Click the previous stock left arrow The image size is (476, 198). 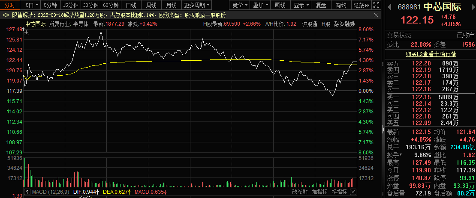(x=389, y=6)
